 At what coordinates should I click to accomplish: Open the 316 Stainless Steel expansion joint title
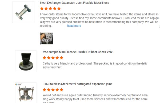click(77, 84)
